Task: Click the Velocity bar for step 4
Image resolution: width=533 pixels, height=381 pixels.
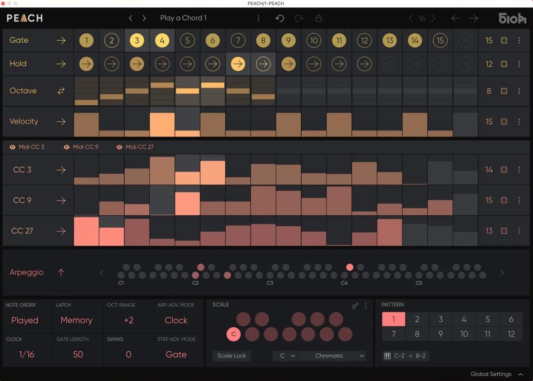Action: [162, 125]
